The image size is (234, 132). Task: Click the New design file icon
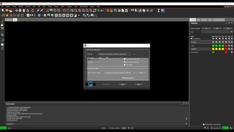[x=3, y=11]
